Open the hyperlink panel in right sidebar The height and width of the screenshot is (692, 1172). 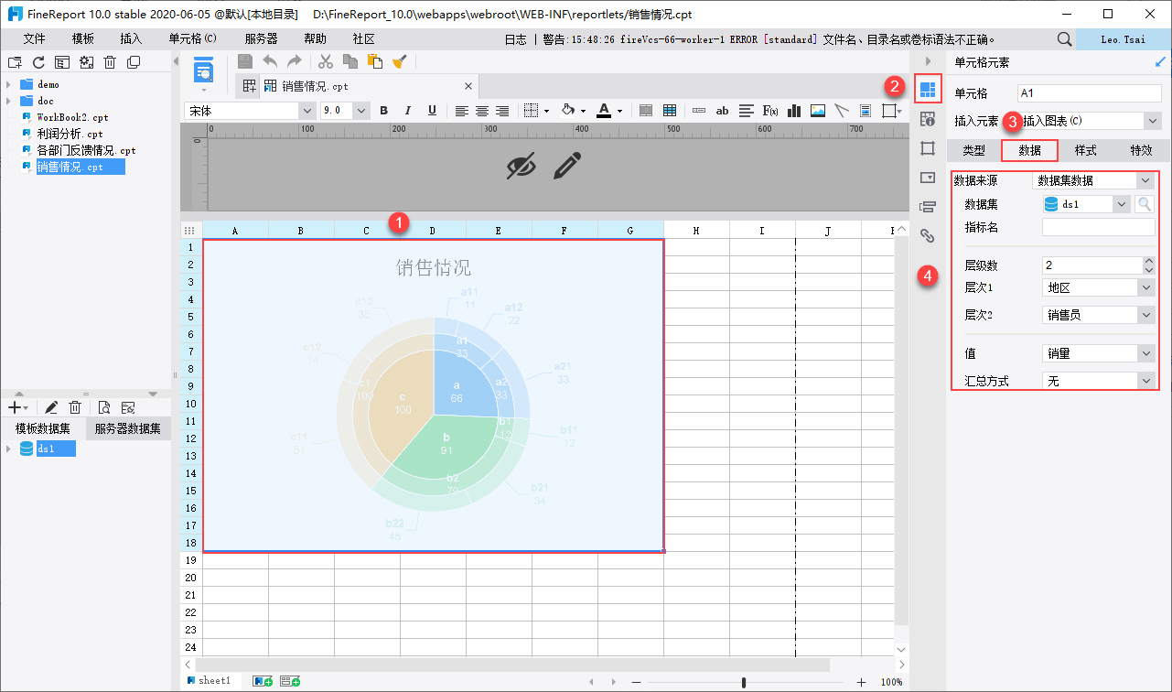point(927,236)
